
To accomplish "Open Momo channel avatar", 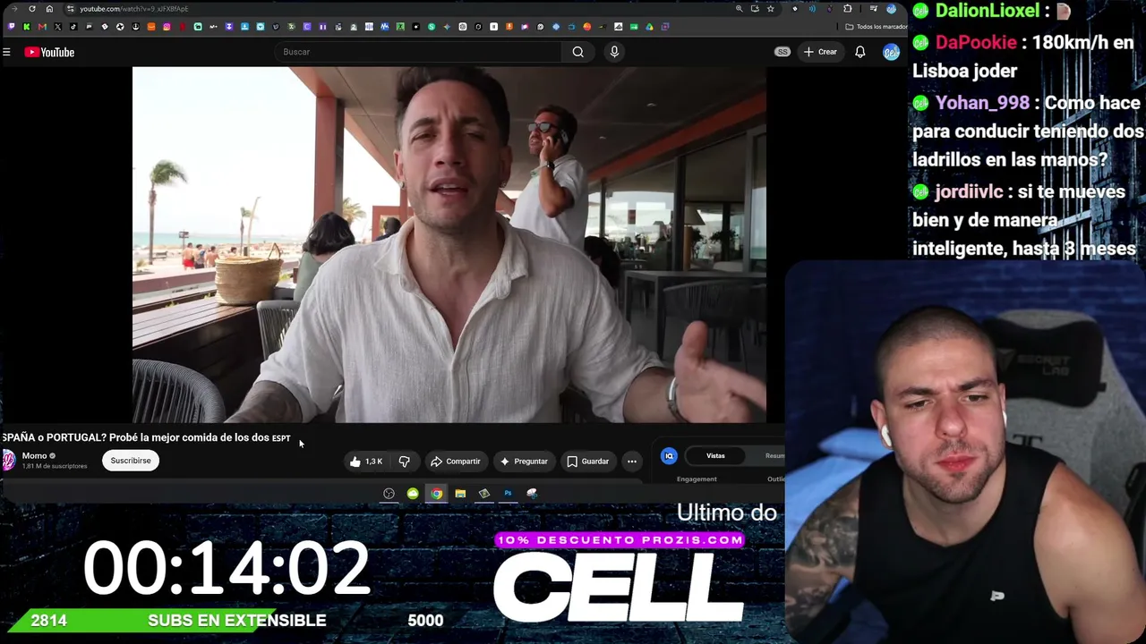I will pyautogui.click(x=9, y=461).
